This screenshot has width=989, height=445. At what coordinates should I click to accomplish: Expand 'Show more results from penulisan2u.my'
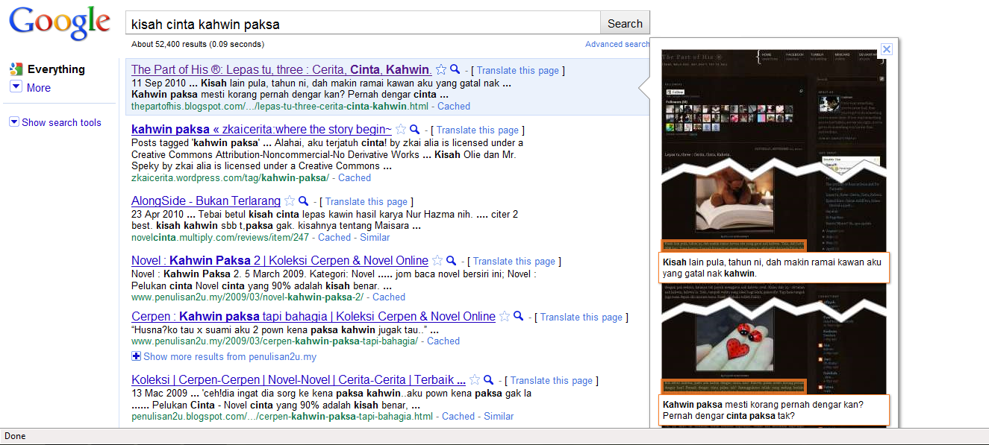click(224, 356)
